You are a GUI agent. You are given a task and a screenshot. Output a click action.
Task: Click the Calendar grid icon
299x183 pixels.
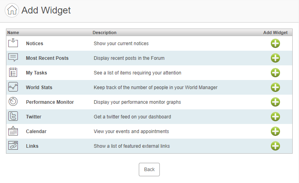[13, 131]
